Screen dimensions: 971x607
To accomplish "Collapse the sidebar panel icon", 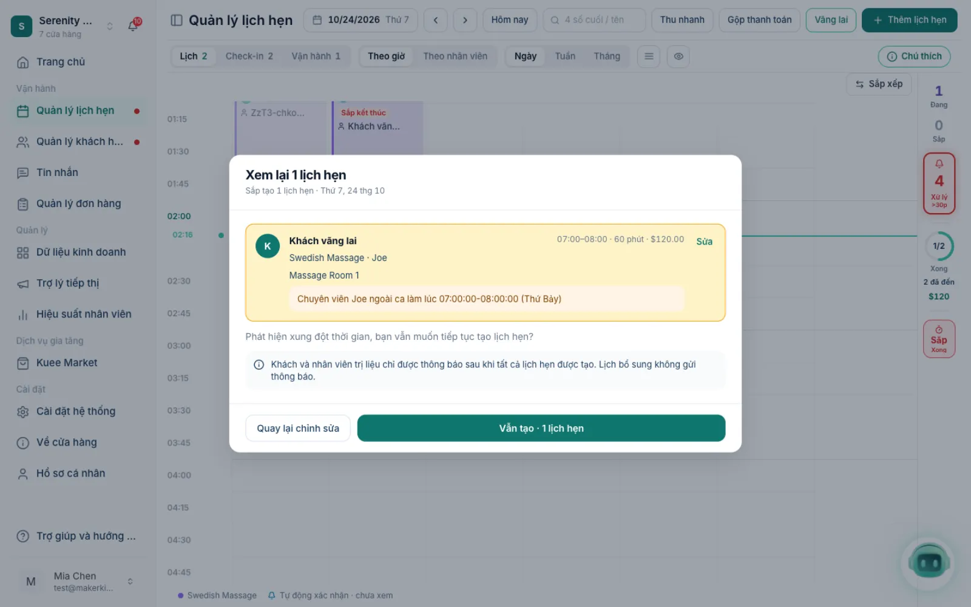I will click(177, 20).
